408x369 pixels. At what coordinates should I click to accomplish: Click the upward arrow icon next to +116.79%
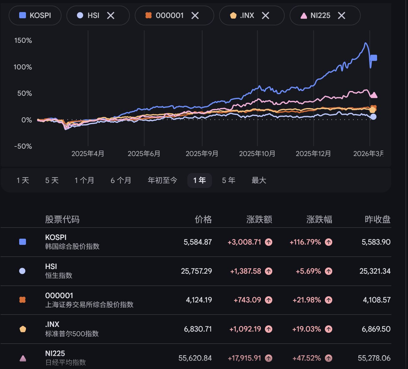tap(329, 242)
